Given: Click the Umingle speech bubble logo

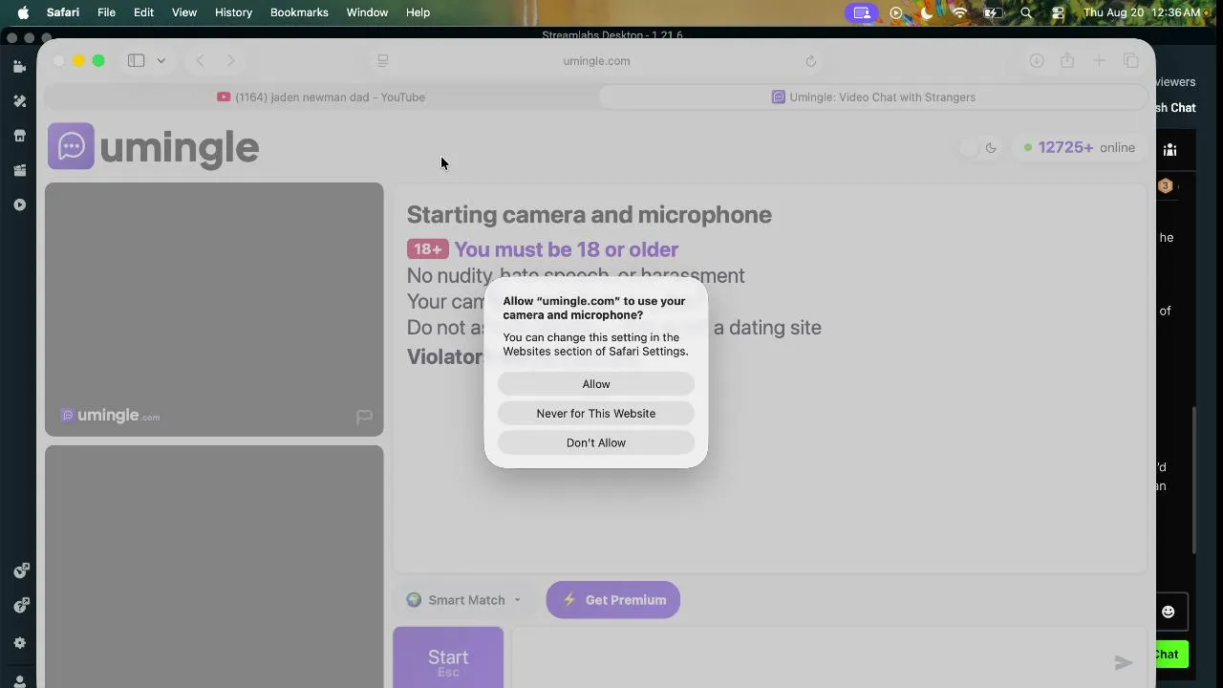Looking at the screenshot, I should coord(72,147).
